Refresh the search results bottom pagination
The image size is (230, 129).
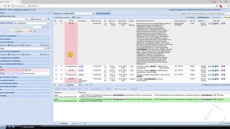coord(85,123)
